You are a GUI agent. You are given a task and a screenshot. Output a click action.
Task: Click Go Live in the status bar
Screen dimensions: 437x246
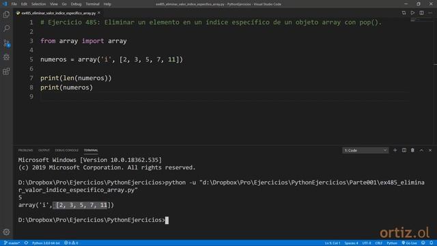(x=409, y=243)
